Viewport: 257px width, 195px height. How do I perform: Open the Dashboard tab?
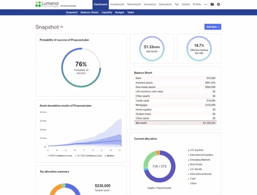click(101, 5)
